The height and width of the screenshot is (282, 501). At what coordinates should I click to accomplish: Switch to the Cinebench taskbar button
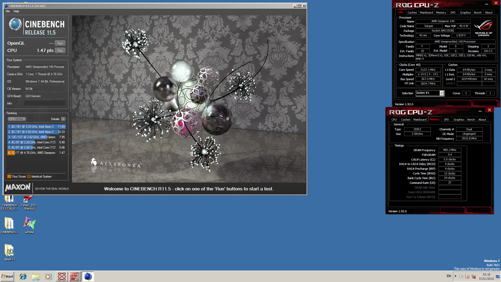(x=88, y=277)
